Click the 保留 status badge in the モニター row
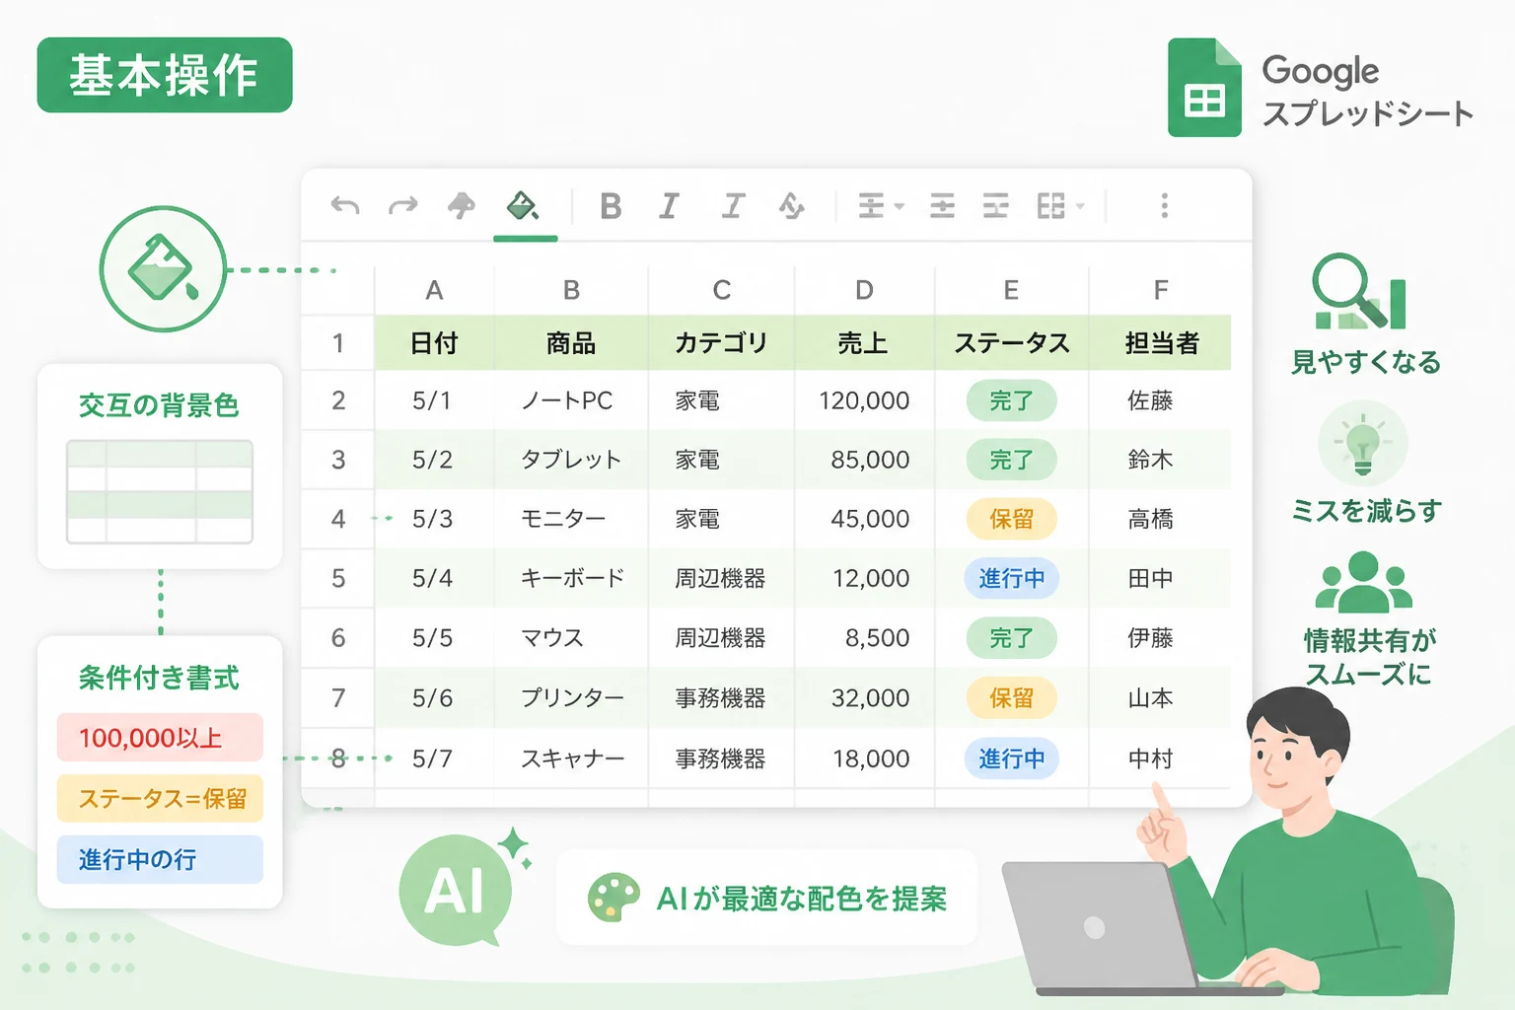 click(1011, 519)
